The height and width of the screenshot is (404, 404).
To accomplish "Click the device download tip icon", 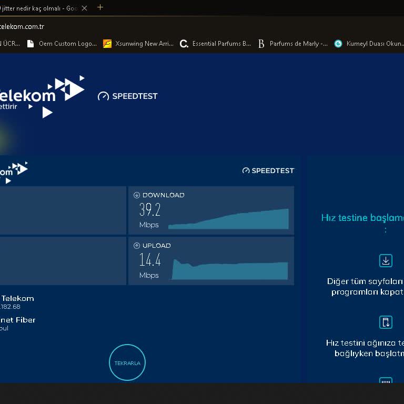I will coord(386,322).
